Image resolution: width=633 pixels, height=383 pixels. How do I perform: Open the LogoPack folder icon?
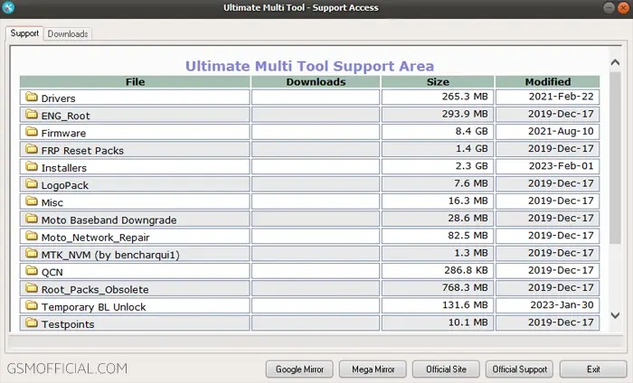click(32, 183)
